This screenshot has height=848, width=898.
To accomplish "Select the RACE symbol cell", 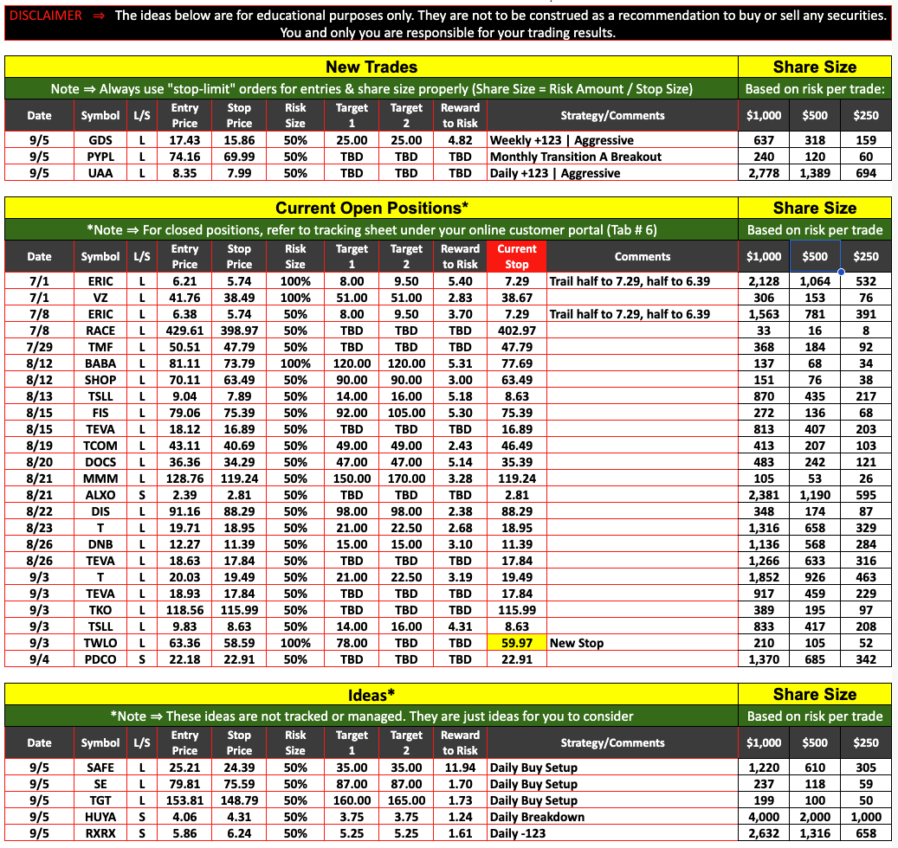I will tap(100, 331).
